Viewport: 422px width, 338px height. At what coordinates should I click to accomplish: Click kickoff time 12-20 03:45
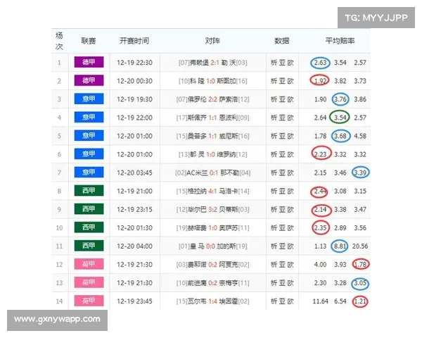coord(134,173)
